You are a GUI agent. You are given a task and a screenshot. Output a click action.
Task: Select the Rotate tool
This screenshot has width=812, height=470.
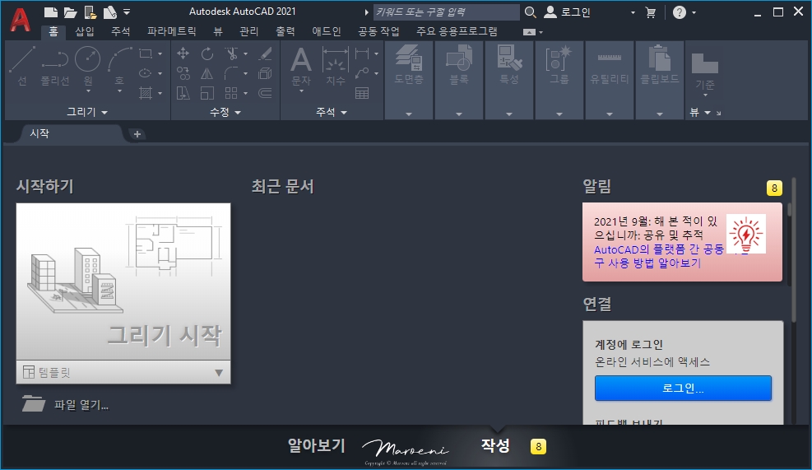click(207, 54)
